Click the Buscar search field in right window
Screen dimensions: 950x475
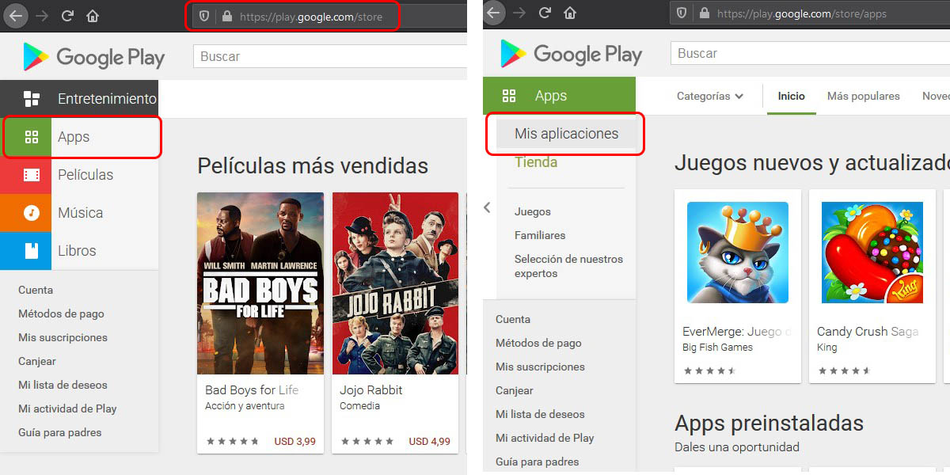[x=807, y=53]
